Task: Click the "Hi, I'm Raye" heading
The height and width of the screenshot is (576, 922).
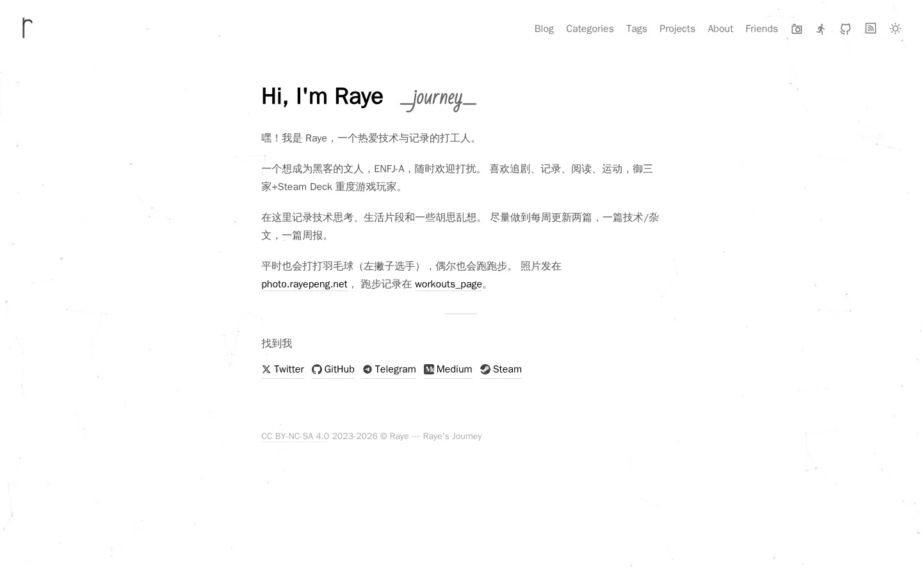Action: (322, 97)
